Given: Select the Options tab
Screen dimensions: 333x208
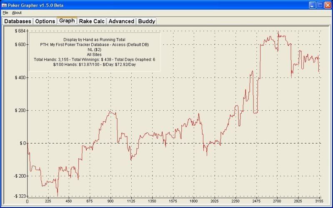Looking at the screenshot, I should pyautogui.click(x=45, y=21).
